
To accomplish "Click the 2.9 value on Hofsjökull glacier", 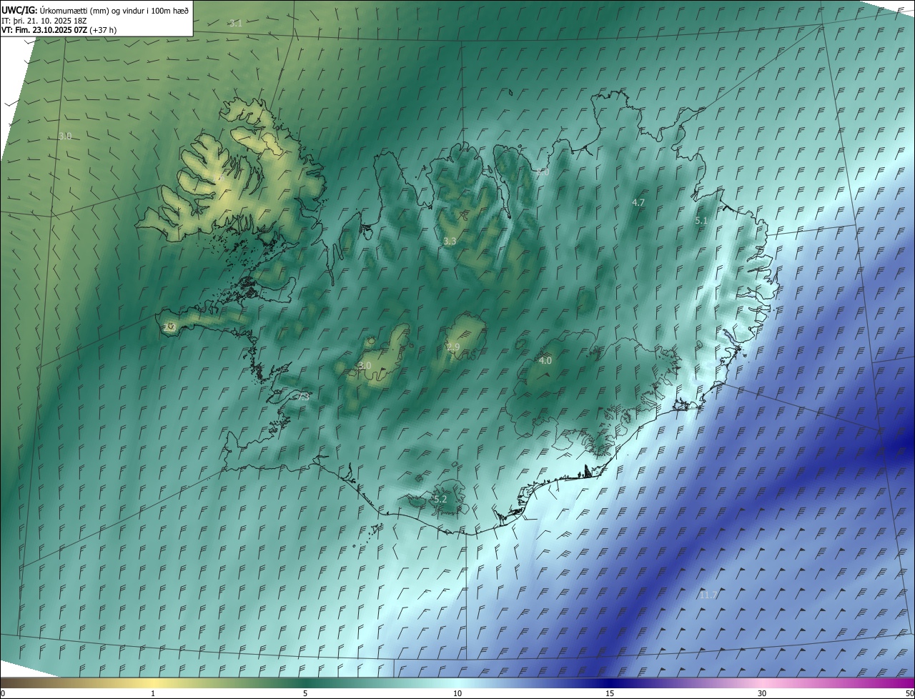I will (x=453, y=347).
